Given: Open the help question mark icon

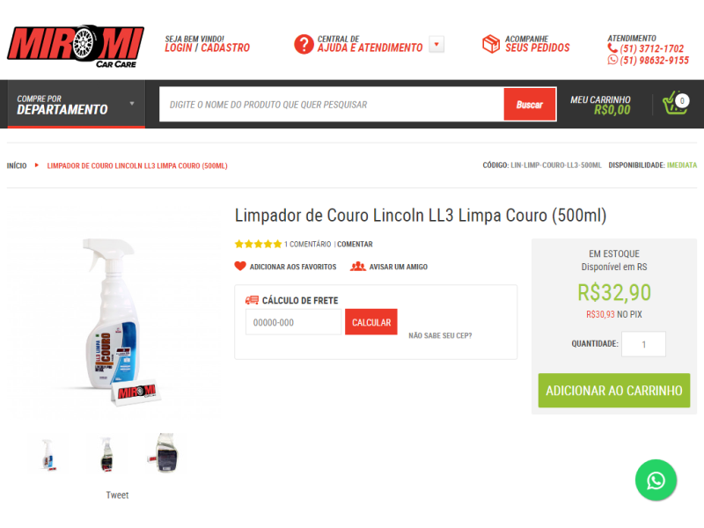Looking at the screenshot, I should [x=304, y=45].
